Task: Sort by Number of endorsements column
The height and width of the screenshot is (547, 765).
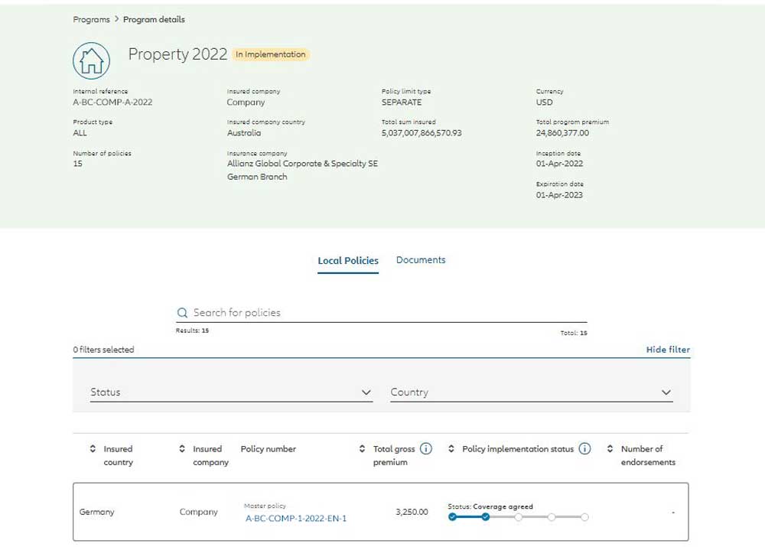Action: coord(610,448)
